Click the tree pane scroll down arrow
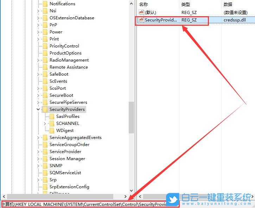Image resolution: width=255 pixels, height=208 pixels. coord(132,191)
